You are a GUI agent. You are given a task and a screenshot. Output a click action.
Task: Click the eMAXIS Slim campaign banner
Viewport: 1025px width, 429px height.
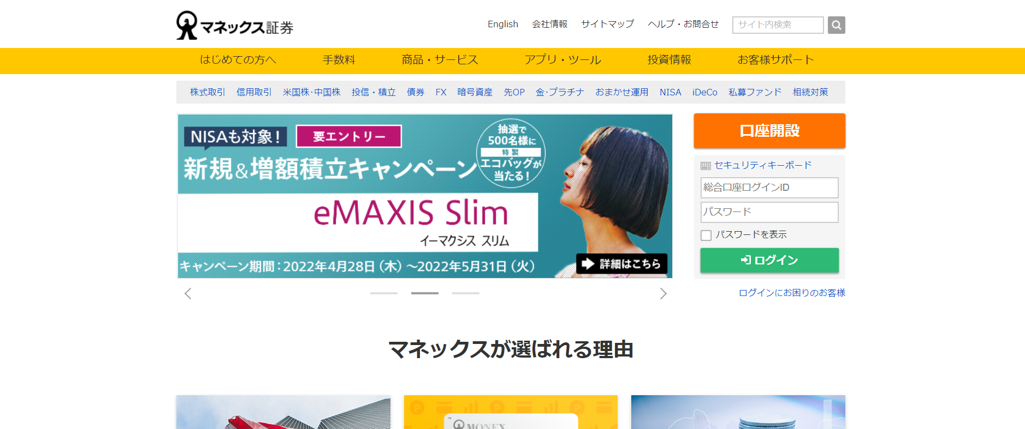425,196
